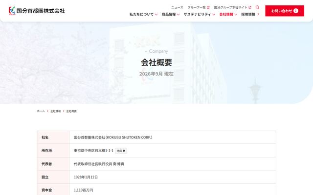Open the ニュース link
Screen dimensions: 313x195
pyautogui.click(x=177, y=7)
